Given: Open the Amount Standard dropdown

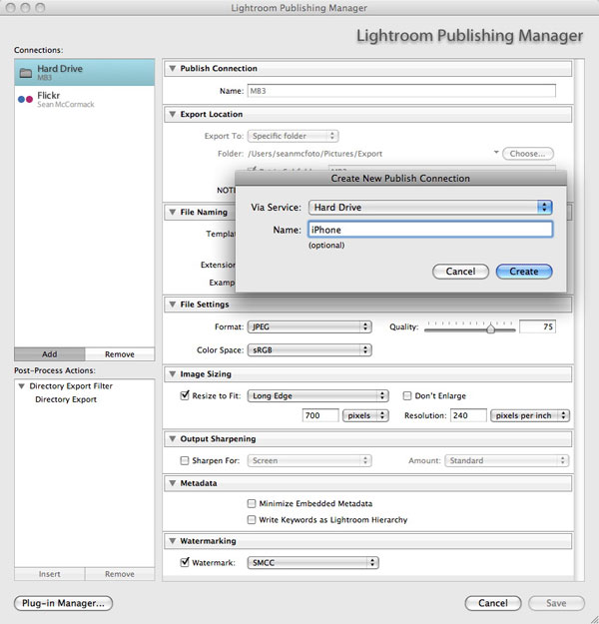Looking at the screenshot, I should click(507, 460).
